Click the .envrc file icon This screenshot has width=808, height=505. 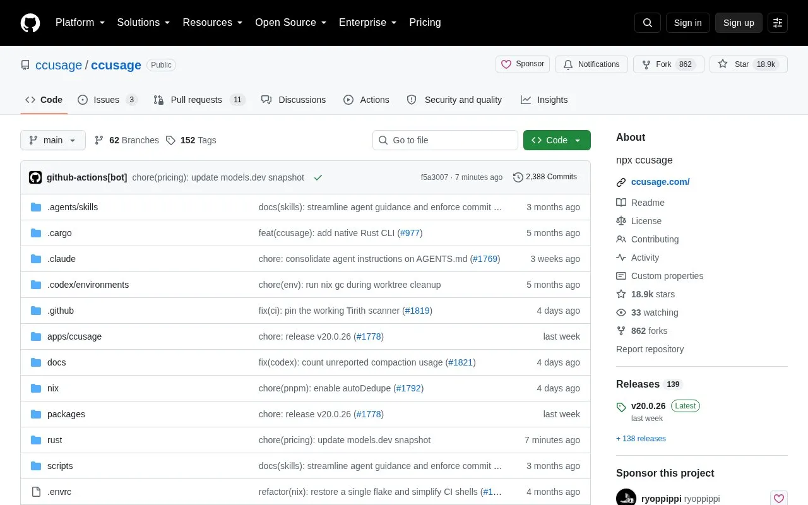36,492
